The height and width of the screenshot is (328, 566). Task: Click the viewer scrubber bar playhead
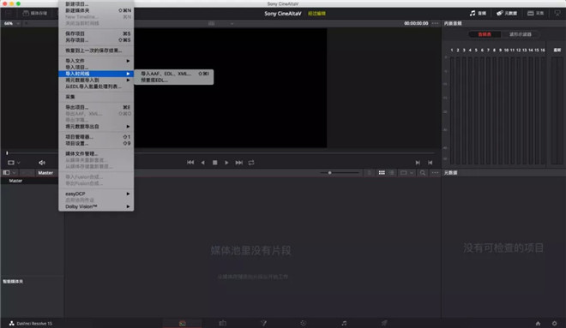click(x=7, y=153)
